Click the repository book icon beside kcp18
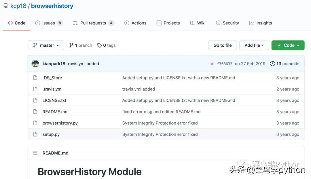 point(5,6)
